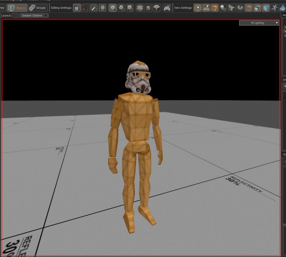
Task: Open the Session Options dropdown
Action: tap(34, 16)
